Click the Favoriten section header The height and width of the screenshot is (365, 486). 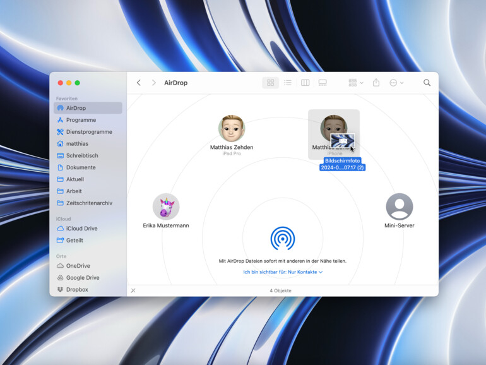67,99
